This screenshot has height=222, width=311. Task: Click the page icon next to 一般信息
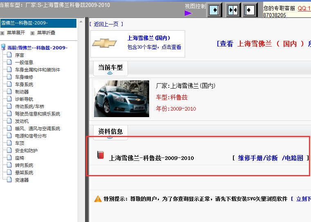point(9,62)
